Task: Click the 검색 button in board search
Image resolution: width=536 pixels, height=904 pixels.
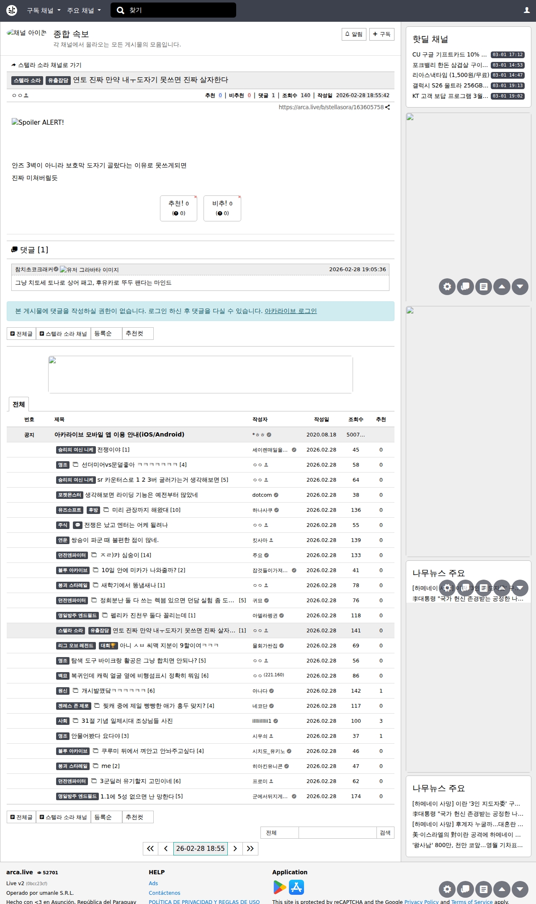Action: [385, 833]
